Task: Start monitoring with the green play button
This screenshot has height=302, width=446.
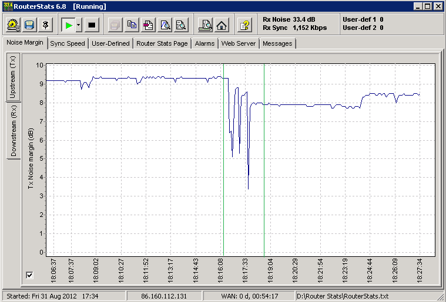Action: tap(69, 25)
